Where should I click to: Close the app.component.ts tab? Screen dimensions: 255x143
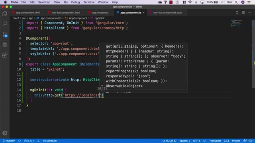pos(144,12)
